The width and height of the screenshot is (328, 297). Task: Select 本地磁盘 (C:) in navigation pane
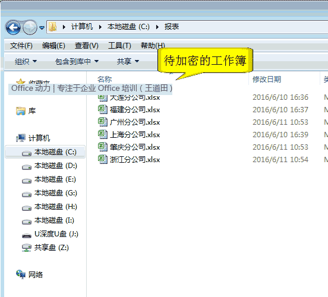coord(55,152)
